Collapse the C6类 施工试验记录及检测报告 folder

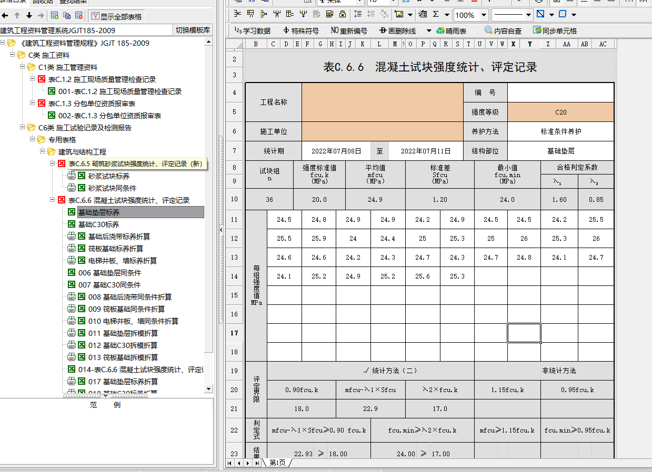[23, 128]
